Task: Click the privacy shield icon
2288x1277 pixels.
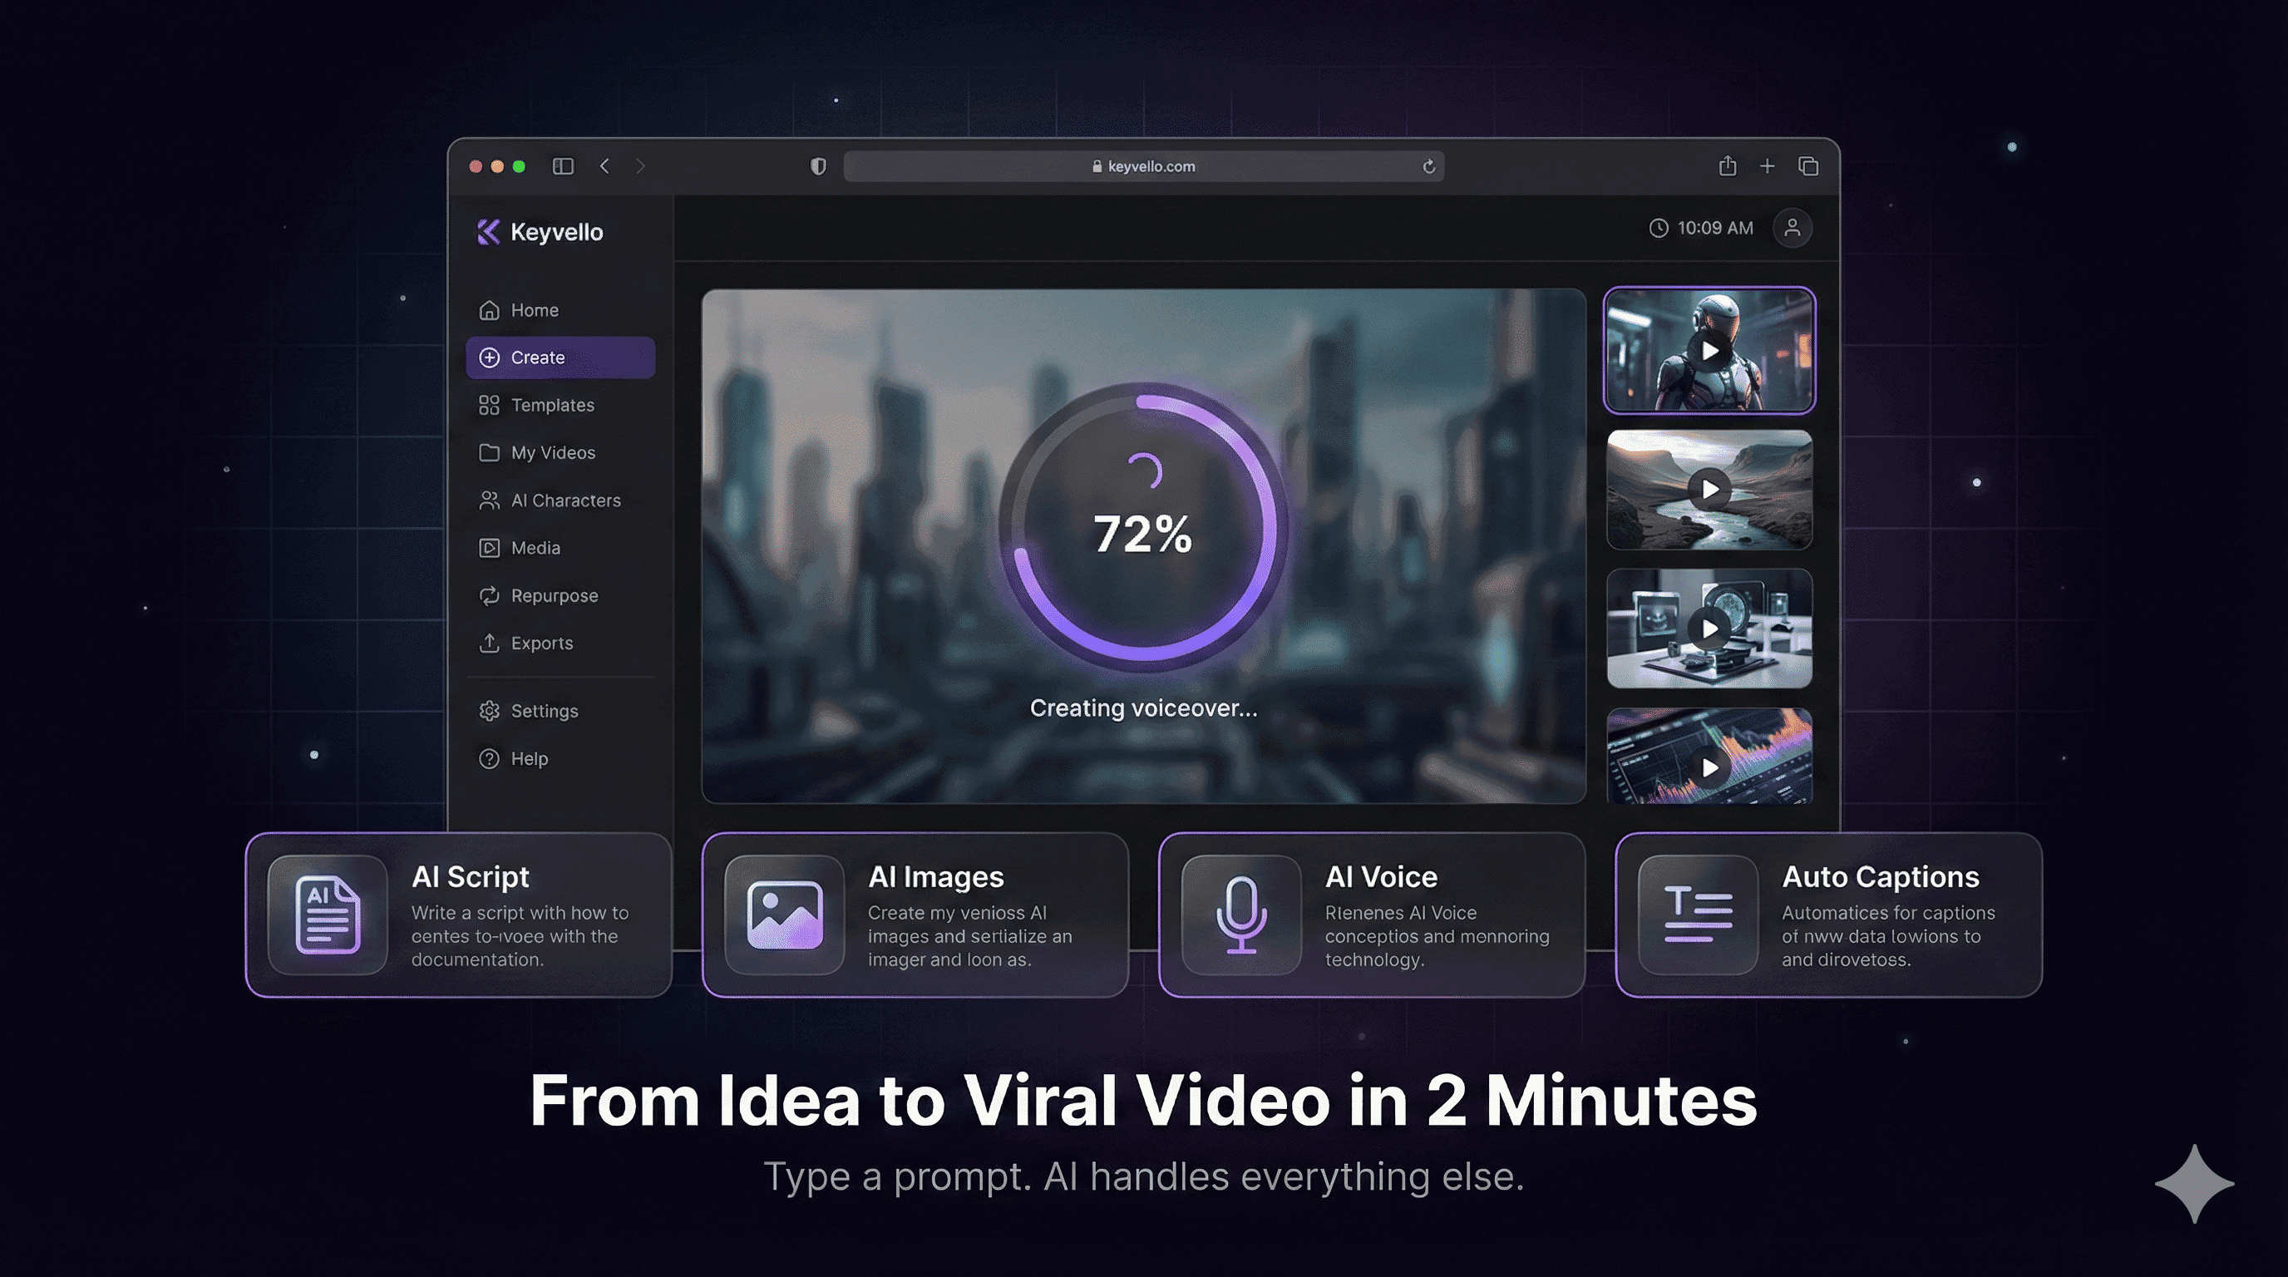Action: pos(818,166)
